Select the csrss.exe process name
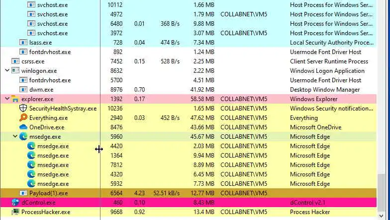 coord(33,61)
